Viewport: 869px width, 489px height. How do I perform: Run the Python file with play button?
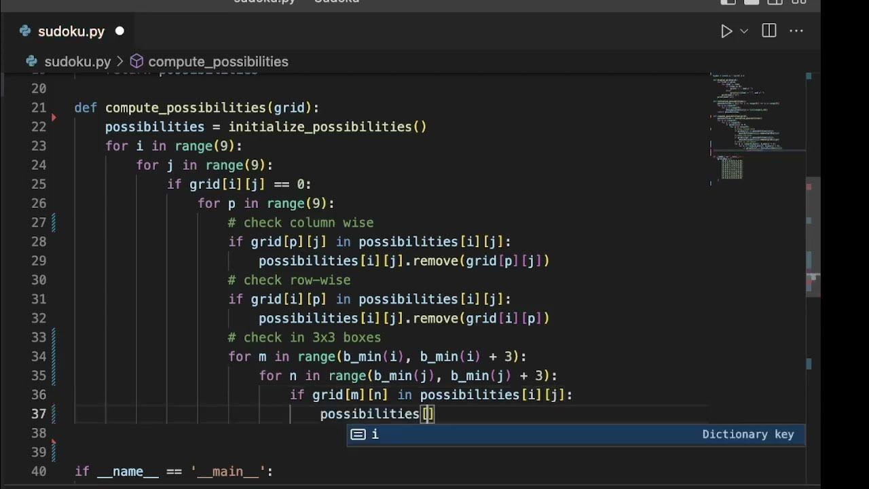(726, 31)
